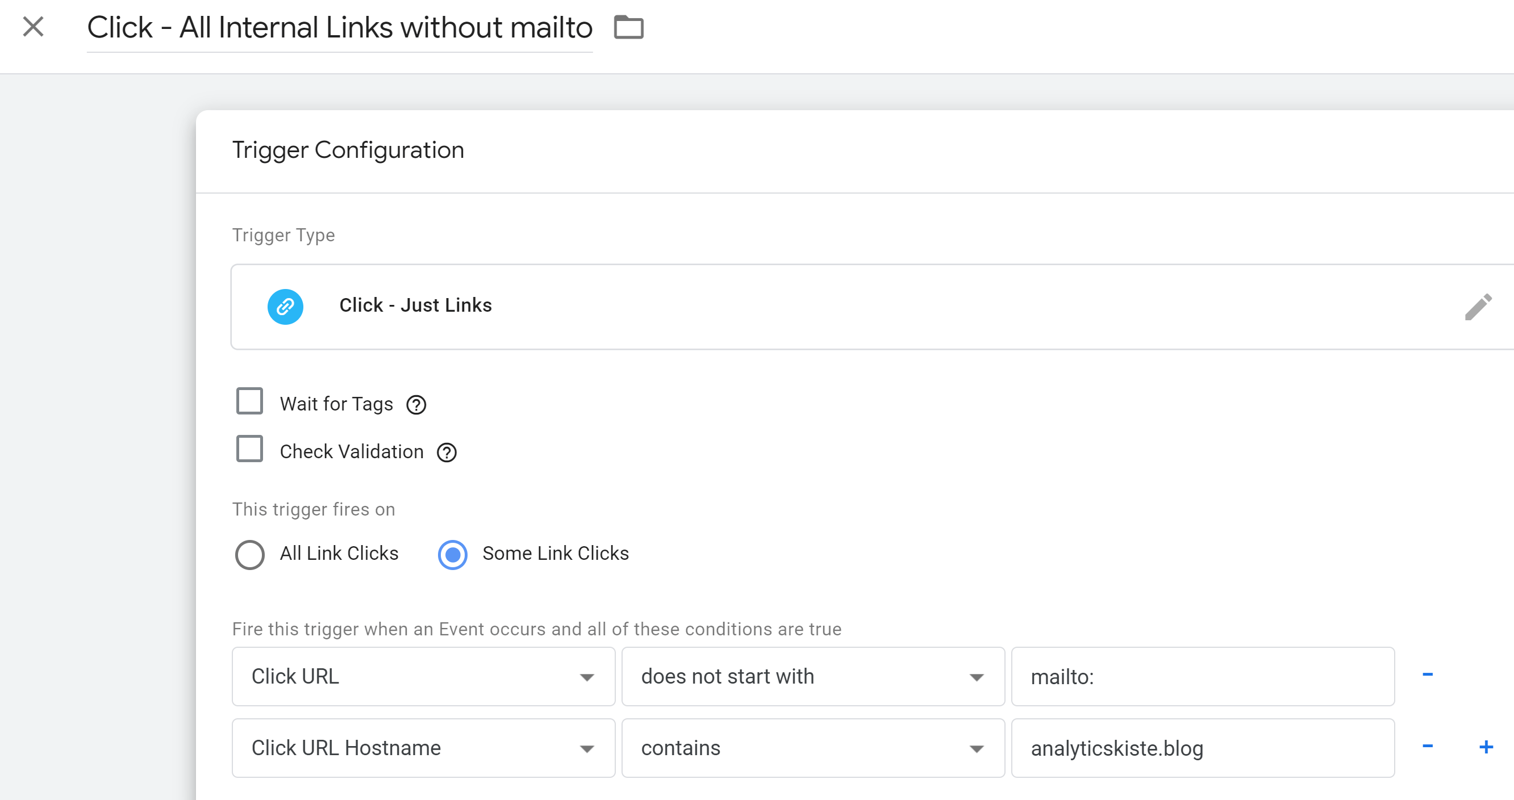Click the trigger name title field
The width and height of the screenshot is (1514, 800).
pos(340,28)
